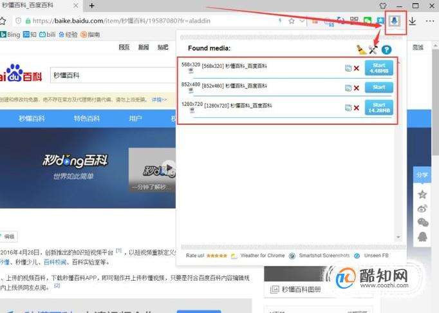Remove the 1280x720 entry with red X
The height and width of the screenshot is (313, 439).
tap(357, 108)
